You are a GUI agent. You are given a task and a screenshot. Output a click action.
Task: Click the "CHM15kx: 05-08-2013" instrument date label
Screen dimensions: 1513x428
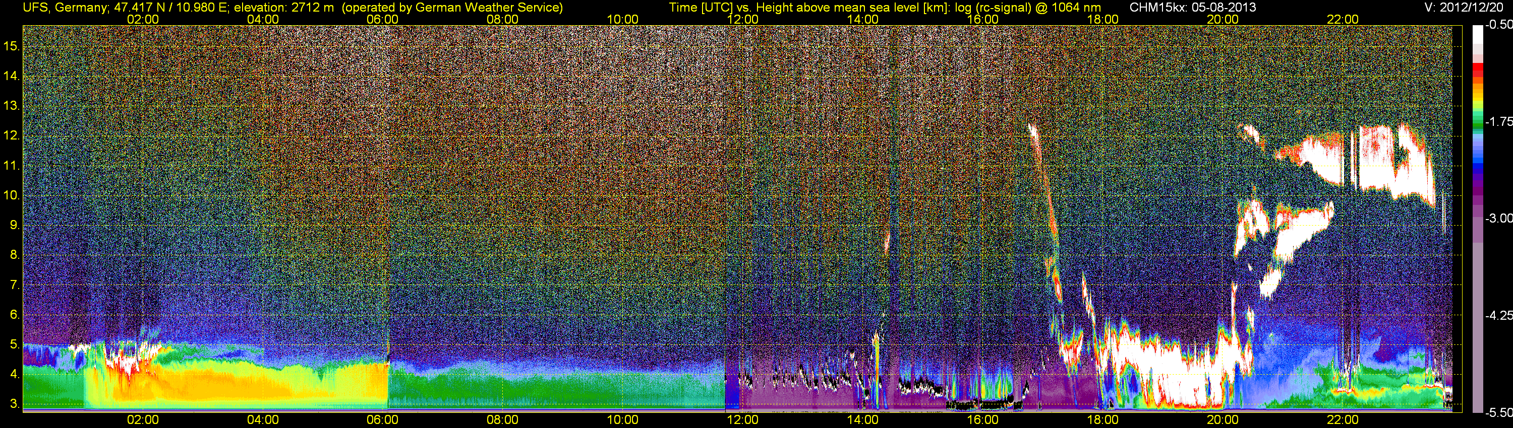(x=1192, y=8)
